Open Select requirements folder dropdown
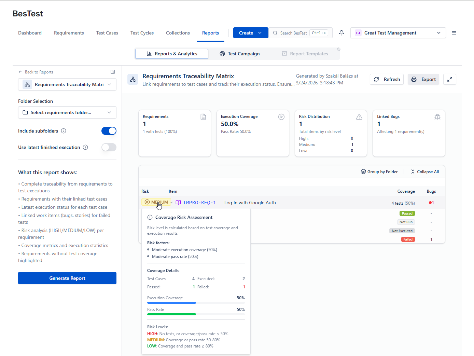The height and width of the screenshot is (356, 474). (67, 112)
